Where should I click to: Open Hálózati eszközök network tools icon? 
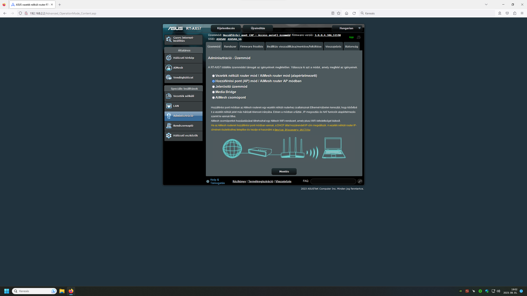(x=169, y=136)
